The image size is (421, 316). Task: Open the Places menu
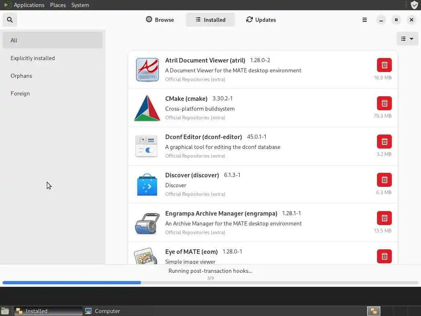coord(58,5)
